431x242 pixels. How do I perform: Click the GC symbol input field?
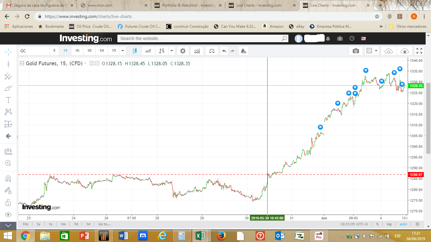click(34, 51)
